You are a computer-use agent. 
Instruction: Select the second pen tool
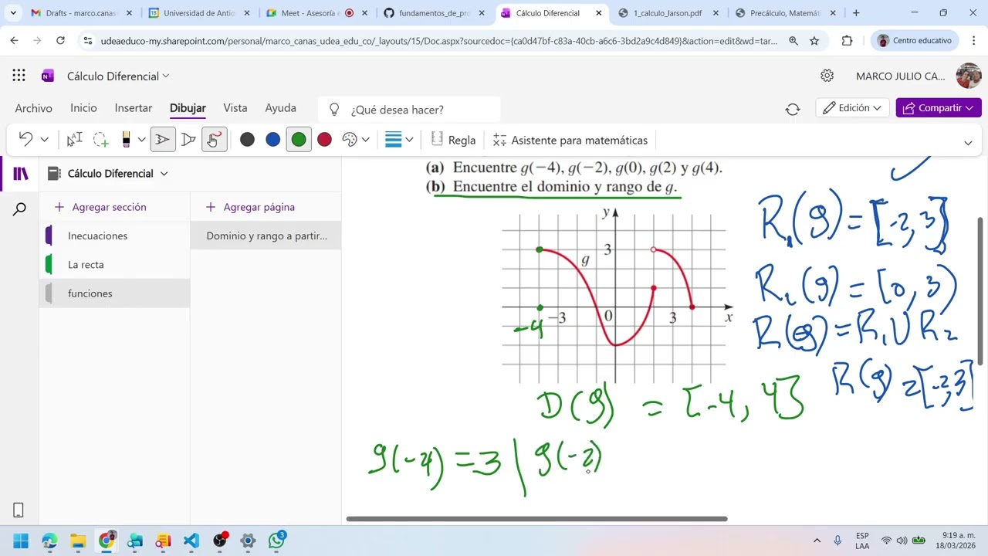188,140
